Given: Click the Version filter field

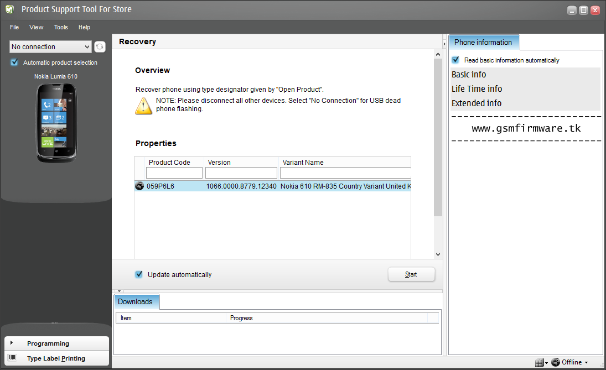Looking at the screenshot, I should [x=241, y=173].
